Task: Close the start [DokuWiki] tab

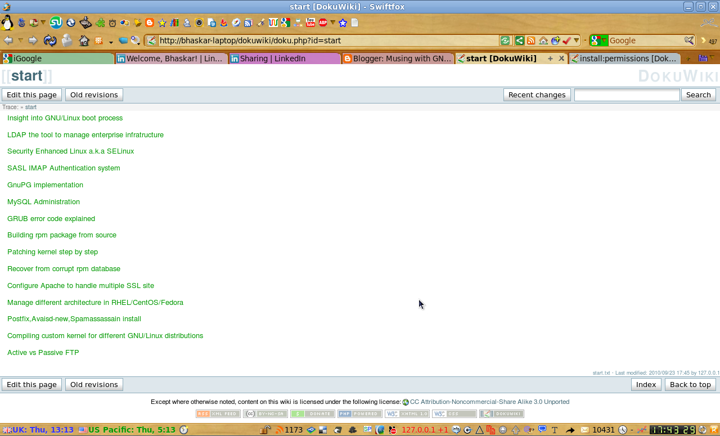Action: (561, 59)
